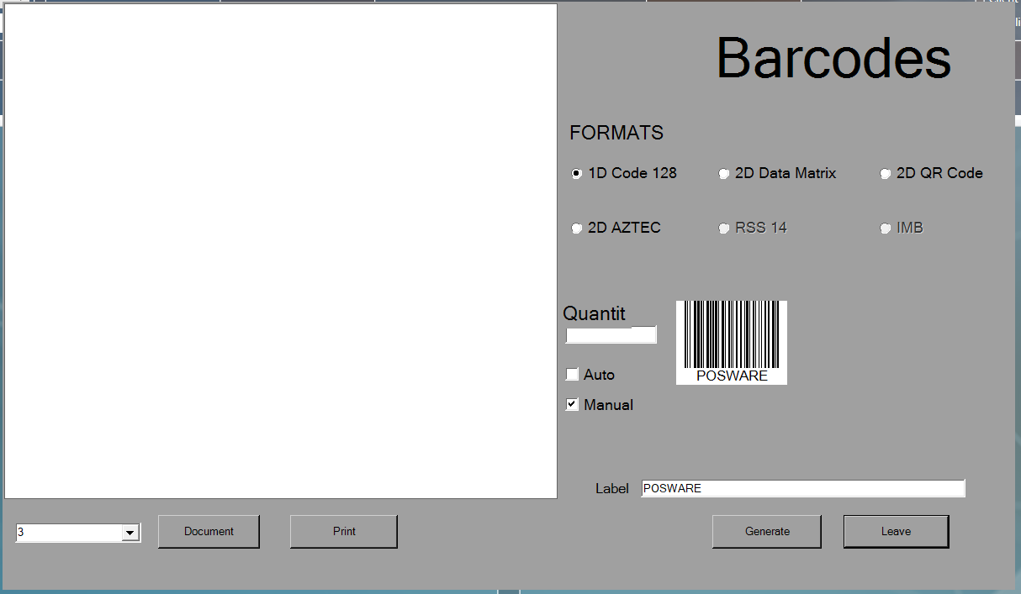Click inside the combo box showing 3
The image size is (1021, 594).
[x=69, y=533]
